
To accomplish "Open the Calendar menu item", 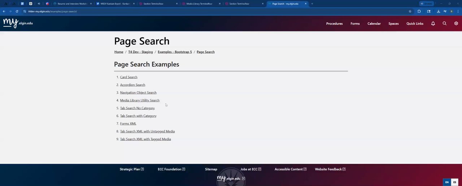I will click(374, 23).
